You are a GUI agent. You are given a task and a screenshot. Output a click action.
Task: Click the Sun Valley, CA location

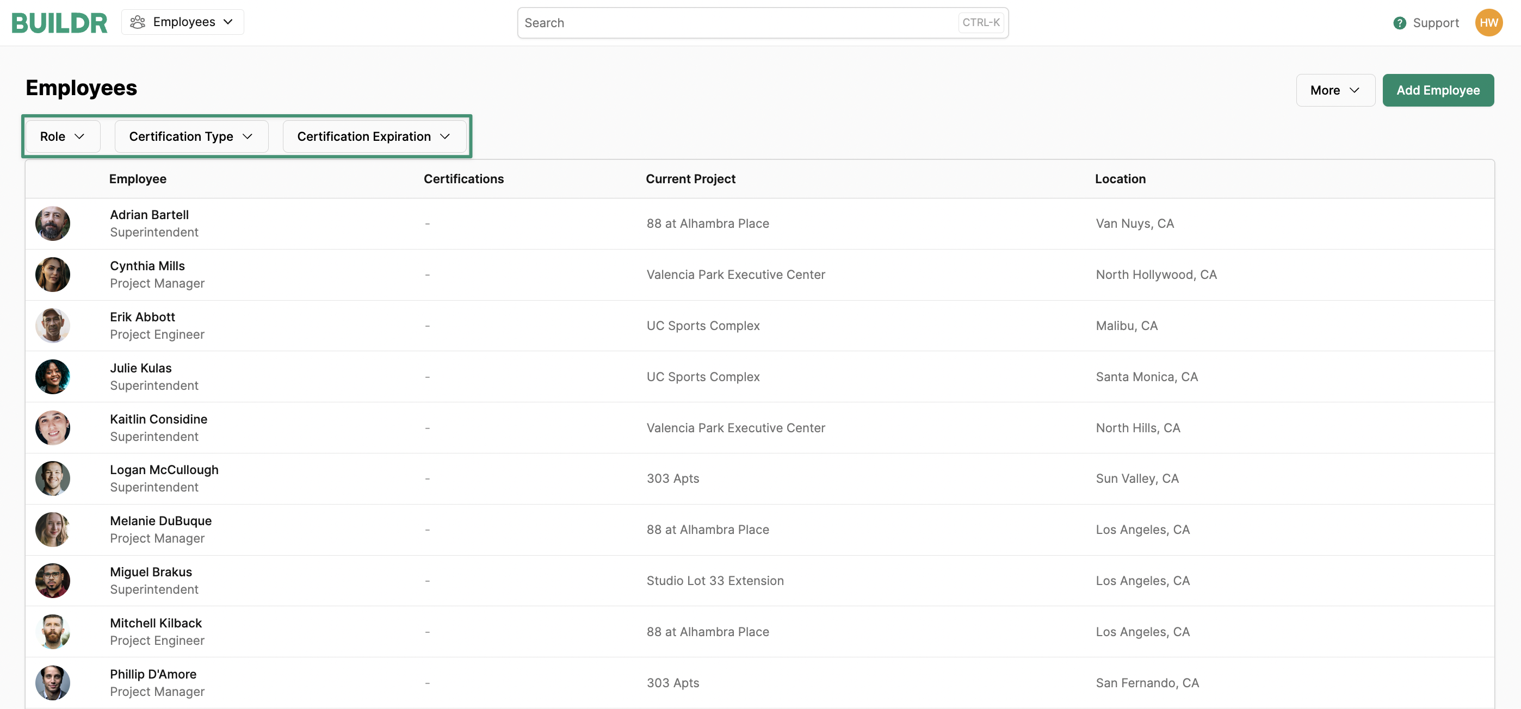click(x=1137, y=479)
